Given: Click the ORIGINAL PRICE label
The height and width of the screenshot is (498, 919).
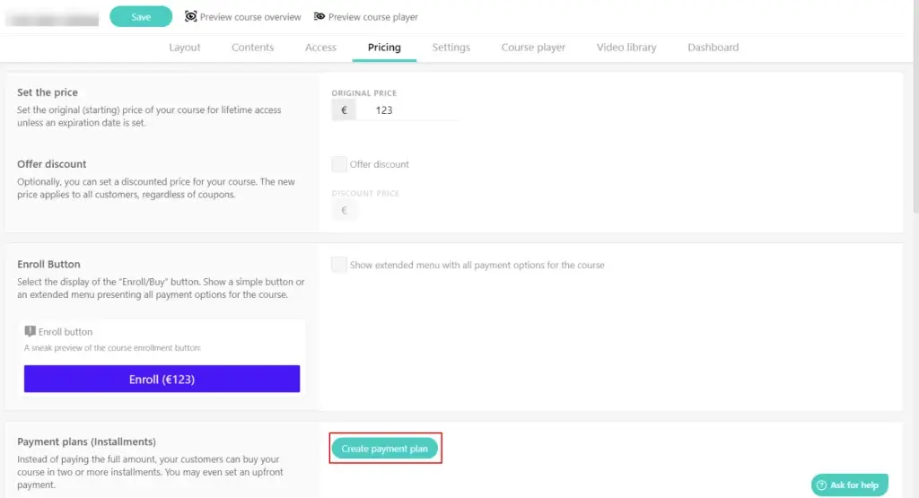Looking at the screenshot, I should [x=364, y=93].
